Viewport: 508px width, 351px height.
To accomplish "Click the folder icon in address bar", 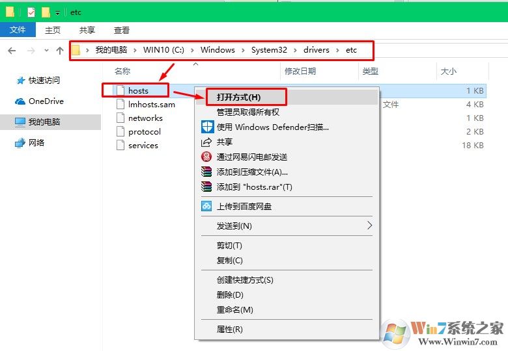I will click(76, 50).
